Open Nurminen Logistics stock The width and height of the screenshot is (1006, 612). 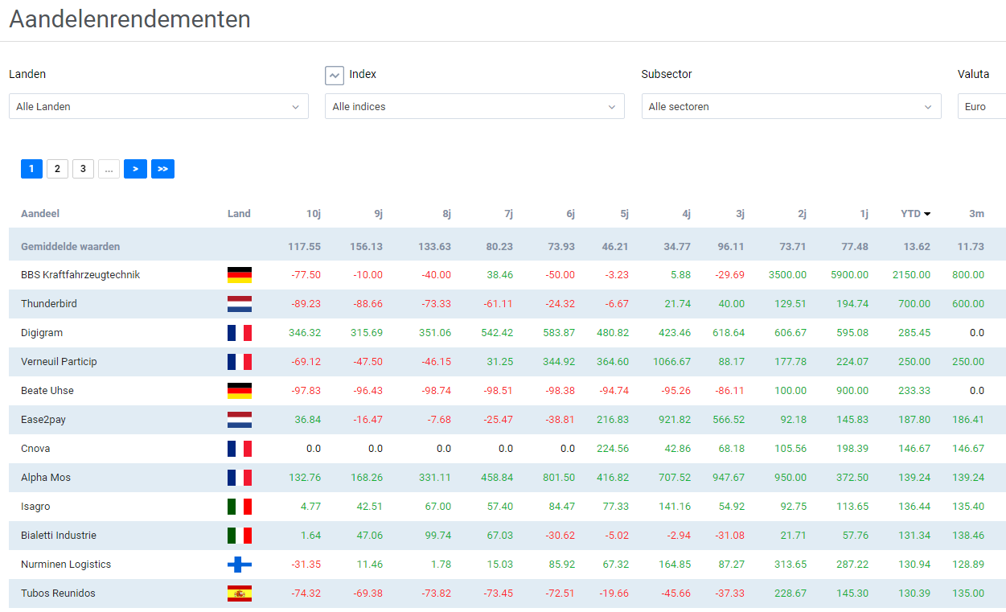pyautogui.click(x=66, y=565)
